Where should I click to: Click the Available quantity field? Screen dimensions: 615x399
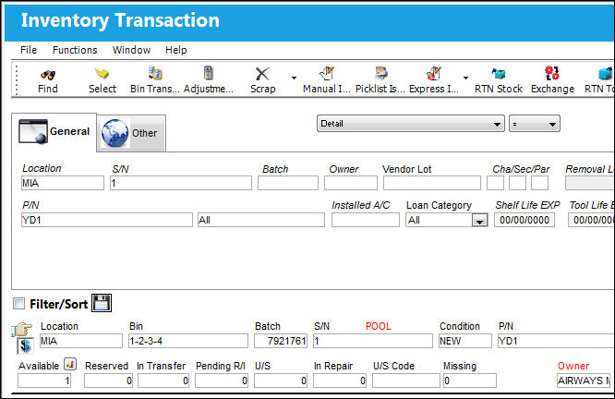click(x=44, y=381)
